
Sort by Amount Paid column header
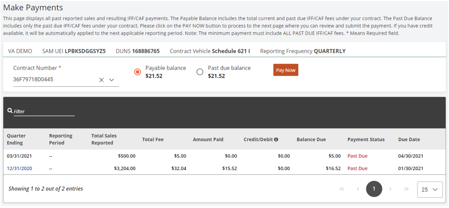[208, 139]
